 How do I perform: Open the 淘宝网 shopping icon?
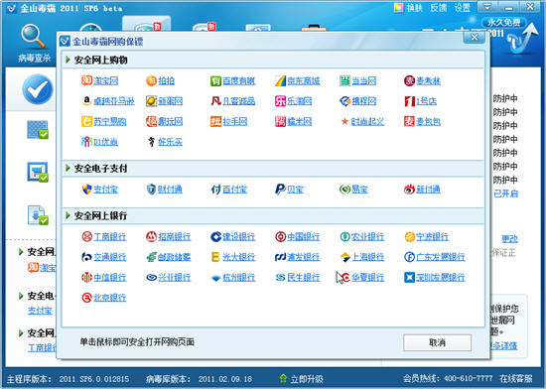tap(86, 80)
